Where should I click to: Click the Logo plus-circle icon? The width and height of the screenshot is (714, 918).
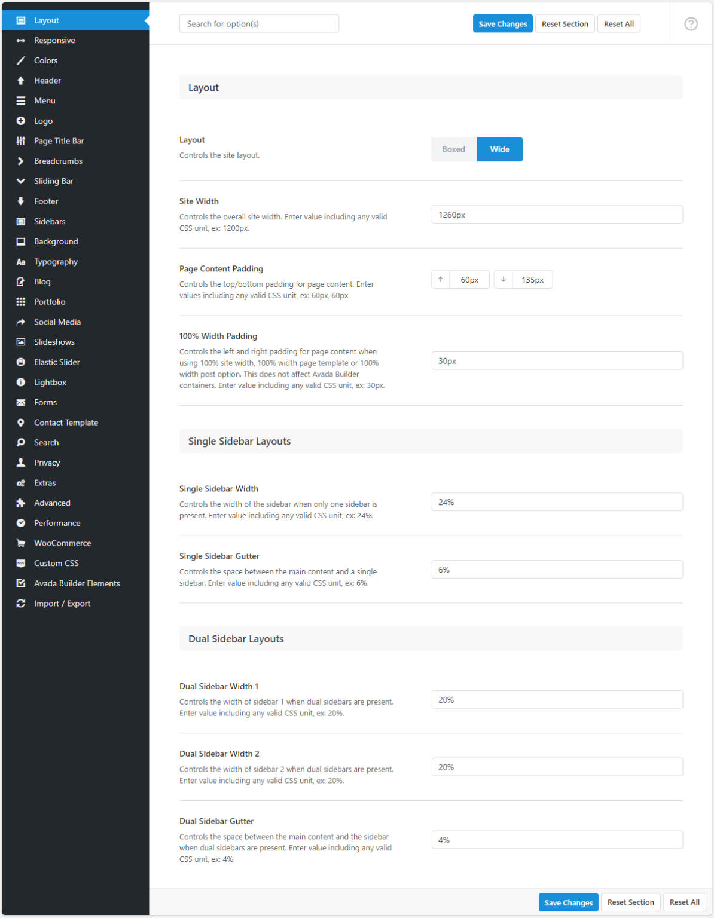click(21, 121)
